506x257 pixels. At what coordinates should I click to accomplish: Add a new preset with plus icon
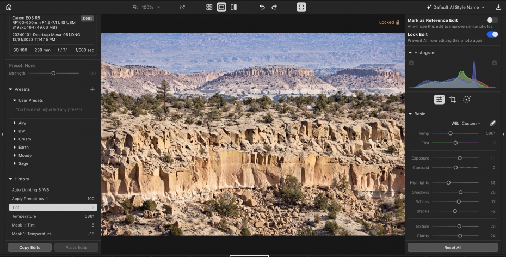point(92,89)
